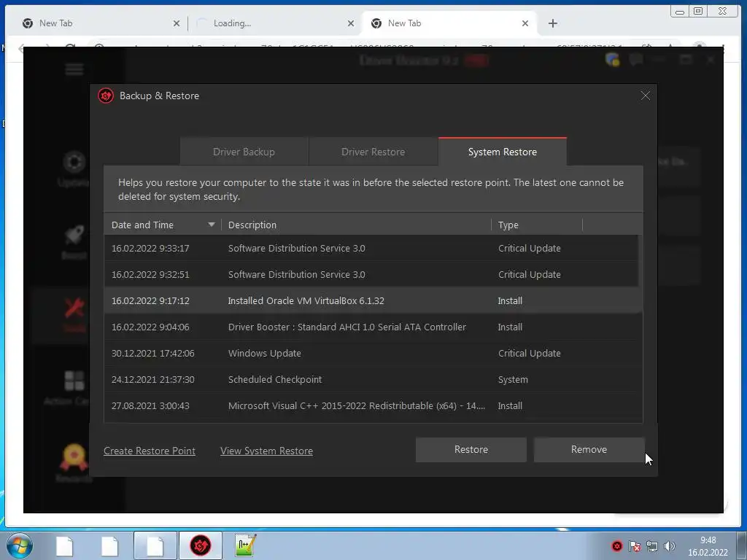Screen dimensions: 747x560
Task: Open the notepad chart app in taskbar
Action: point(246,545)
